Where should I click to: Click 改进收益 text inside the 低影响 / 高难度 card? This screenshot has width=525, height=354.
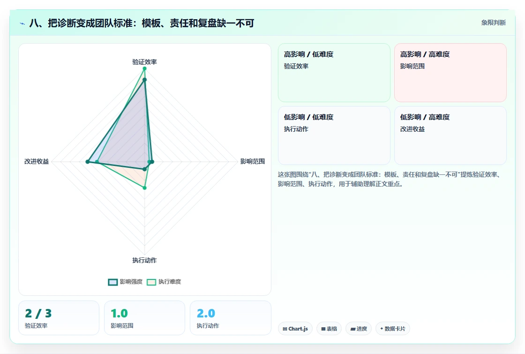(x=412, y=129)
